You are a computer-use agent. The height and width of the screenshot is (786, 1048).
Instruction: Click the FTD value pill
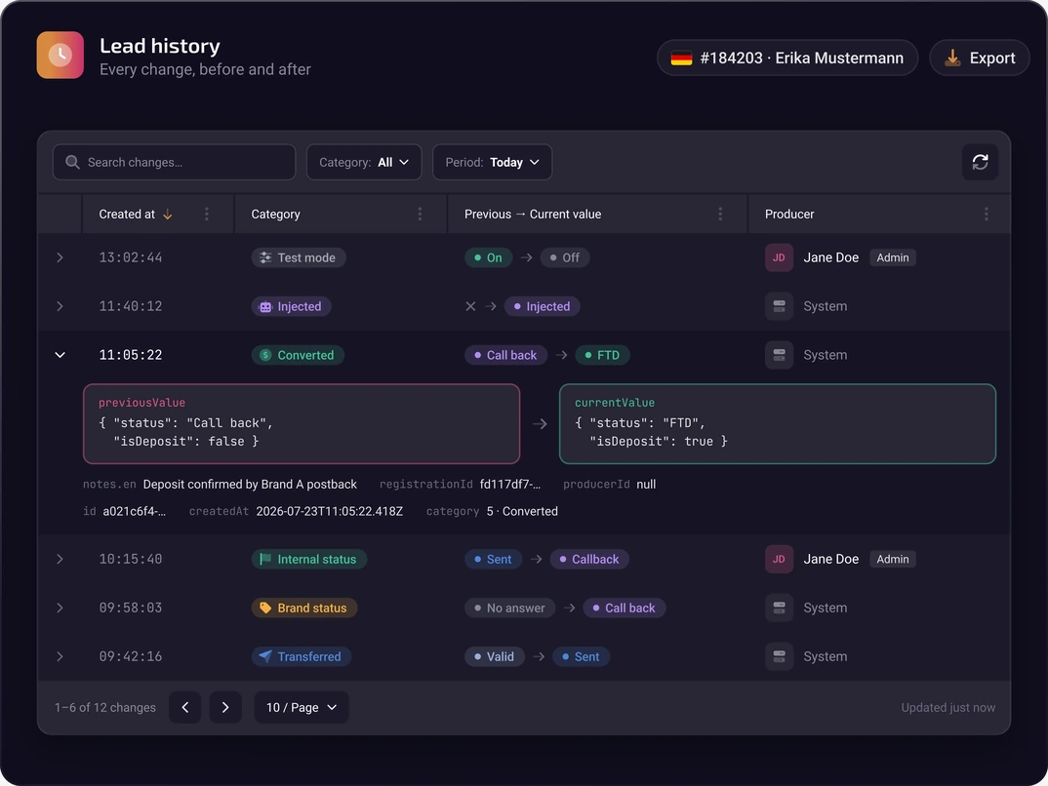click(602, 355)
